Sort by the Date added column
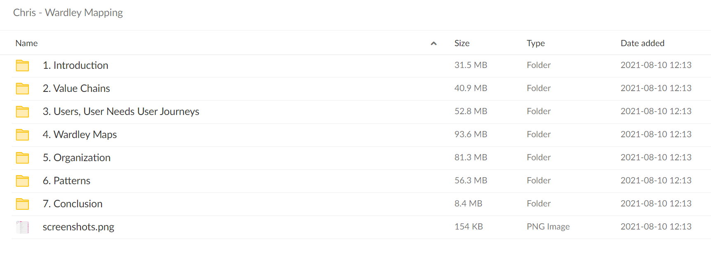Screen dimensions: 711x253 coord(642,43)
